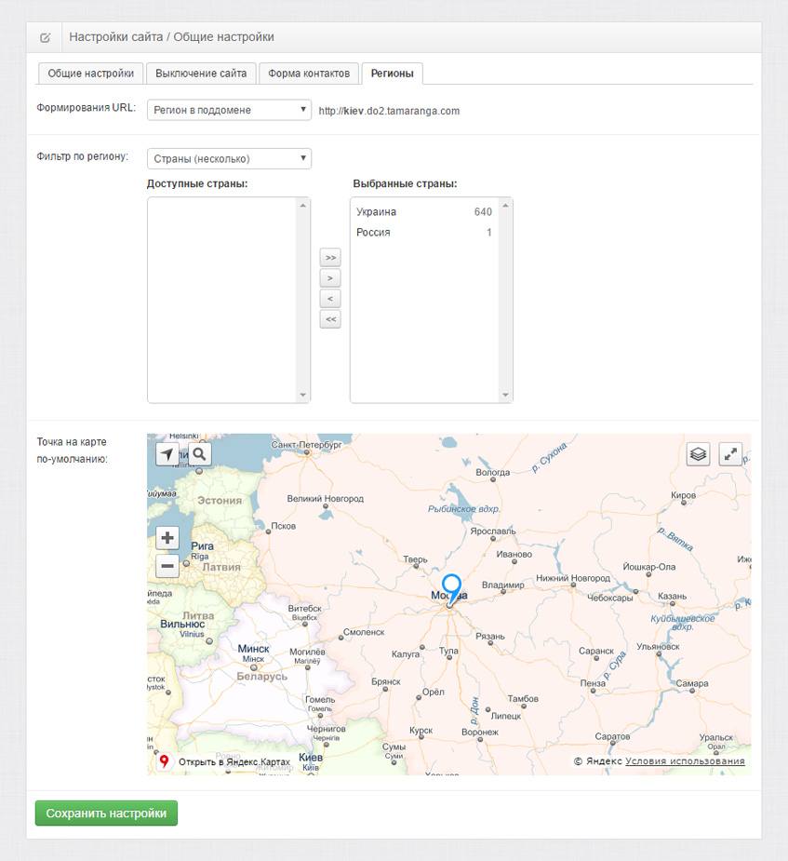Zoom out the map with minus button

click(x=167, y=566)
